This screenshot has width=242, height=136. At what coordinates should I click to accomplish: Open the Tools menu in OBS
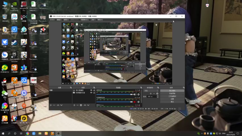(x=93, y=20)
